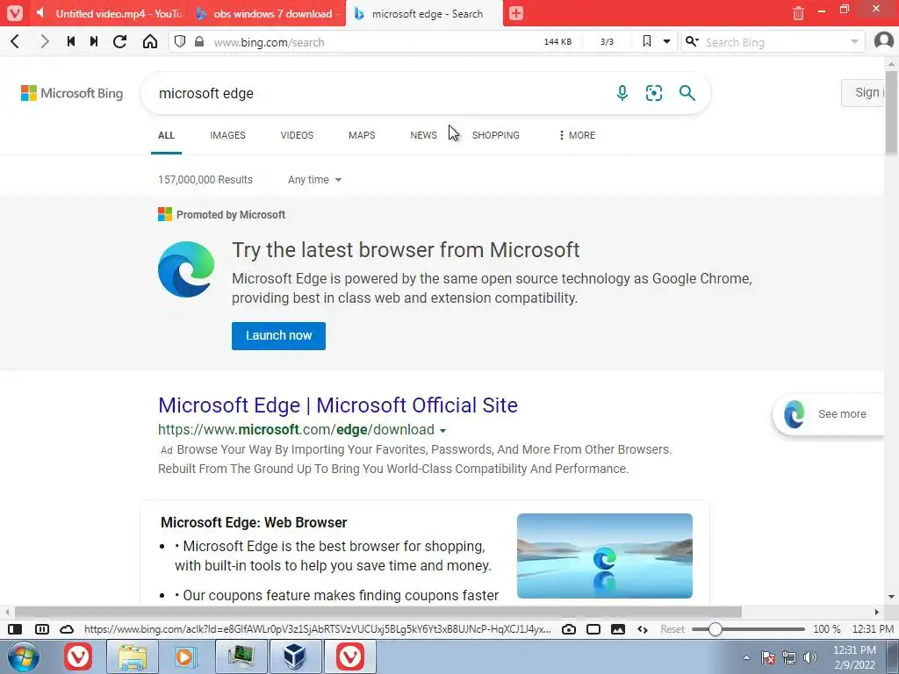Image resolution: width=899 pixels, height=674 pixels.
Task: Click the See more Edge button
Action: (x=827, y=414)
